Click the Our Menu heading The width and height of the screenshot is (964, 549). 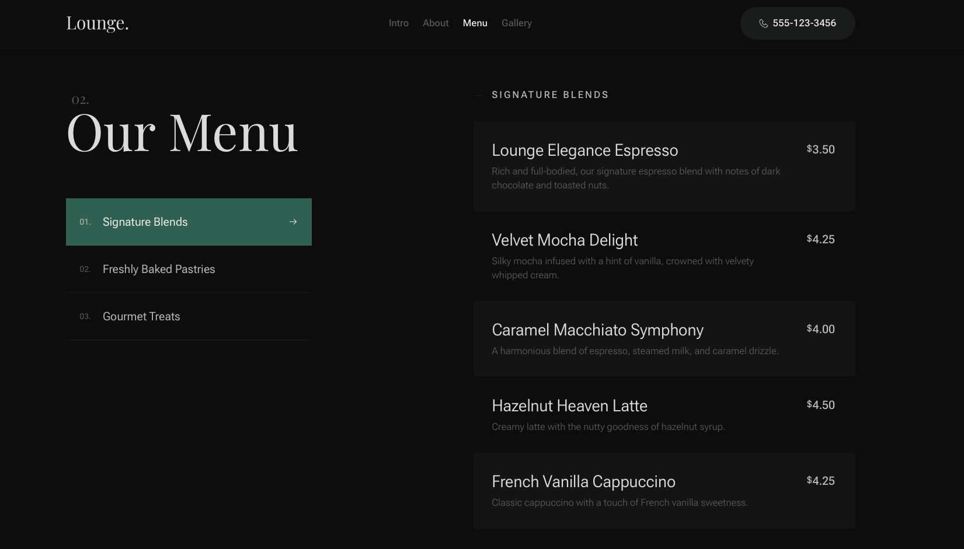pos(182,134)
